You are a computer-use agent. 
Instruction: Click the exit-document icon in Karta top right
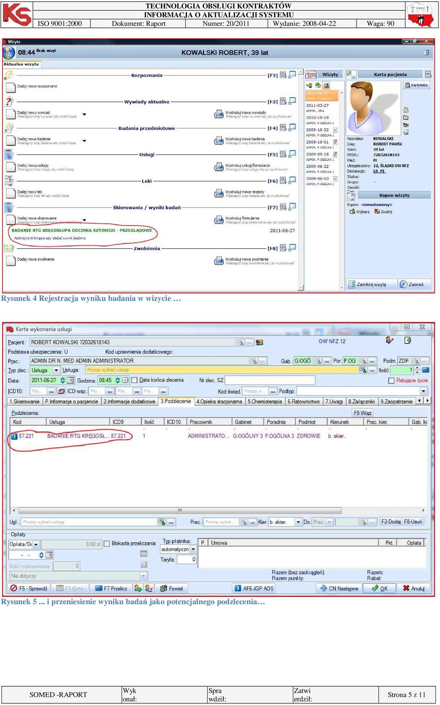point(408,340)
